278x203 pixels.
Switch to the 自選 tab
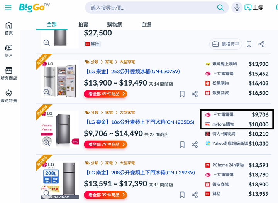(146, 25)
